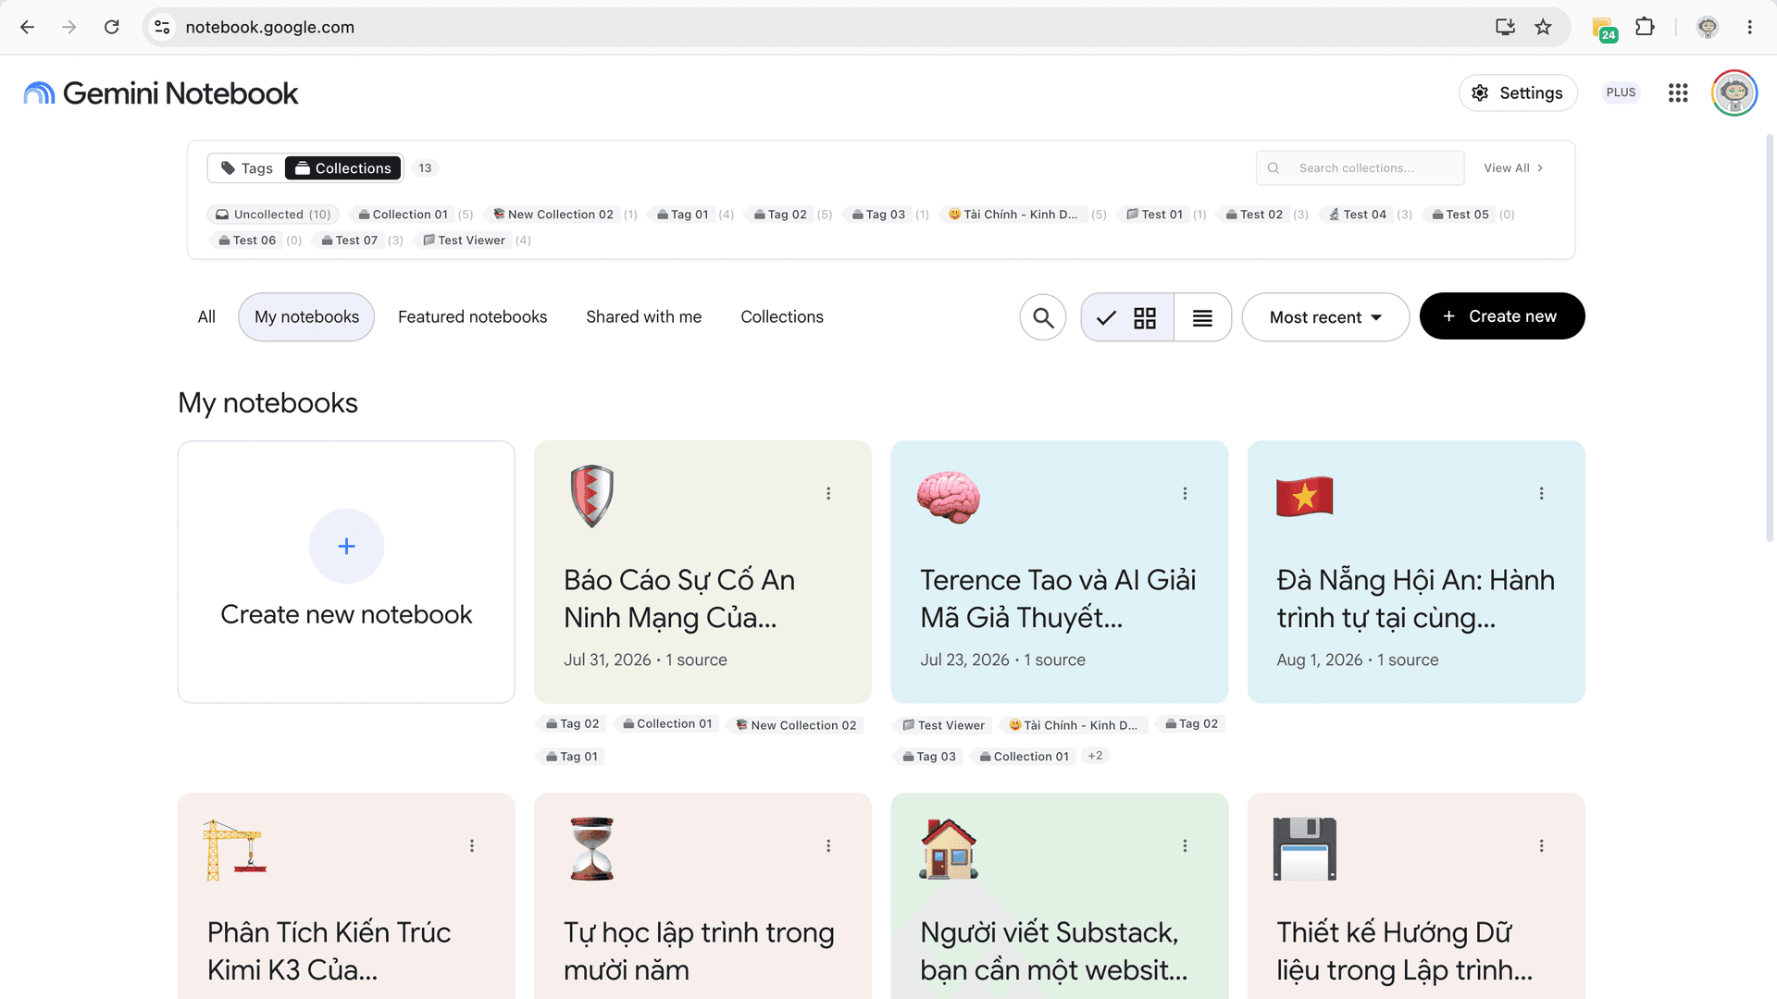
Task: Focus the Search collections field
Action: (x=1360, y=168)
